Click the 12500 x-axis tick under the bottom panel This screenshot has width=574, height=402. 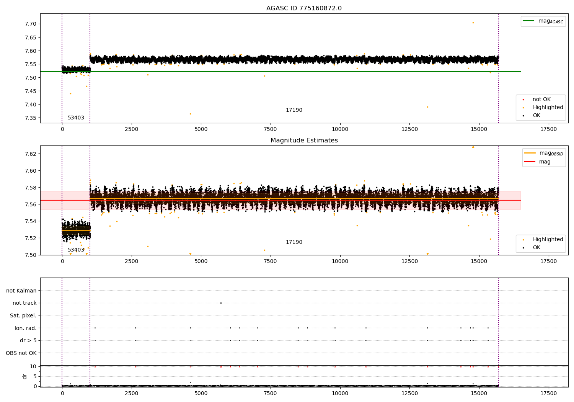[409, 394]
